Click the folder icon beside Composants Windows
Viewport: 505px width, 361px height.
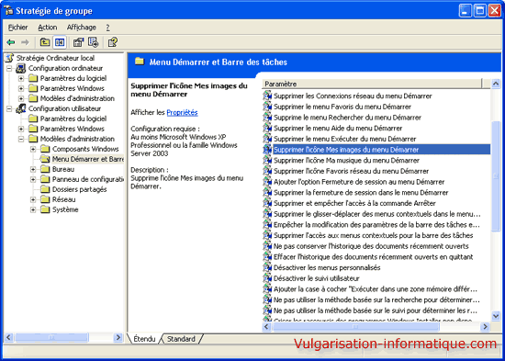45,149
